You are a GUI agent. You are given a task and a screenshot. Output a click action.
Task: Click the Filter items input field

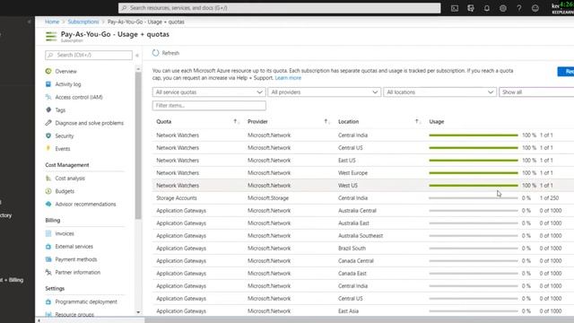coord(209,106)
